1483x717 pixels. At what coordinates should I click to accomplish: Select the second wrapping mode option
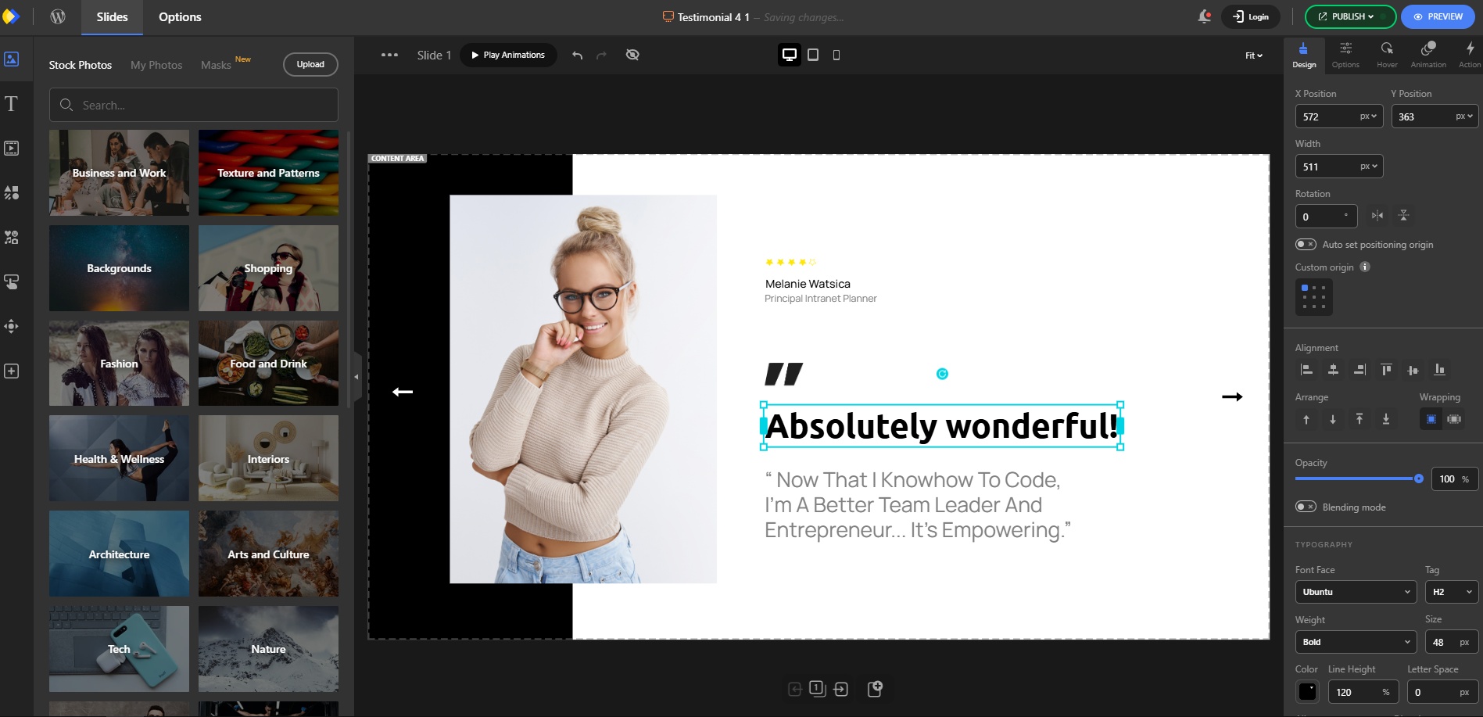pyautogui.click(x=1454, y=419)
